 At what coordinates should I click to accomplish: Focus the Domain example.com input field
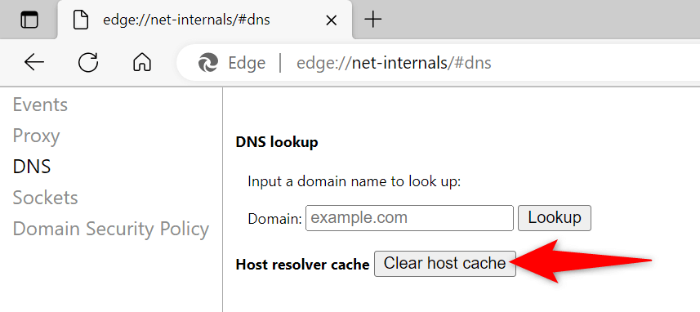pyautogui.click(x=409, y=218)
